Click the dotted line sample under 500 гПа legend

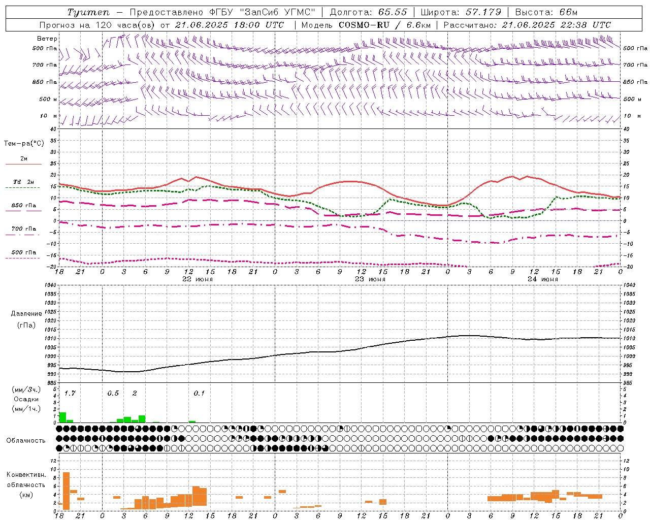23,258
